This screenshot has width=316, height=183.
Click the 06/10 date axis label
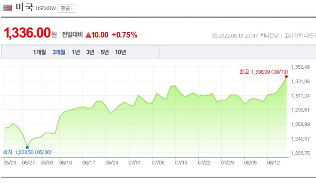[x=65, y=163]
